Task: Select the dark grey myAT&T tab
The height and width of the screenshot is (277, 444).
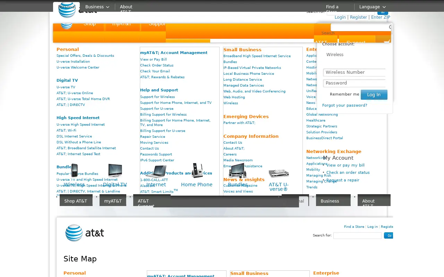Action: [x=113, y=201]
